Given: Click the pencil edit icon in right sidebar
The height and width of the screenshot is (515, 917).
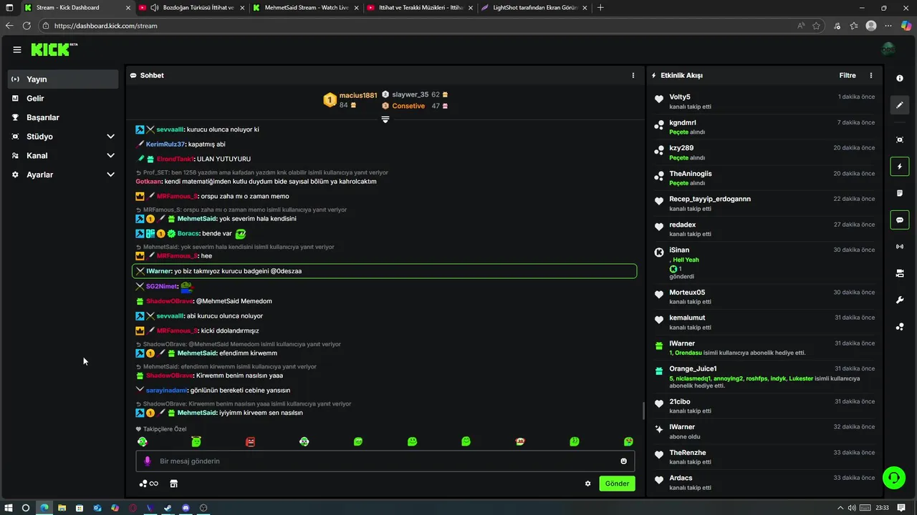Looking at the screenshot, I should coord(900,105).
